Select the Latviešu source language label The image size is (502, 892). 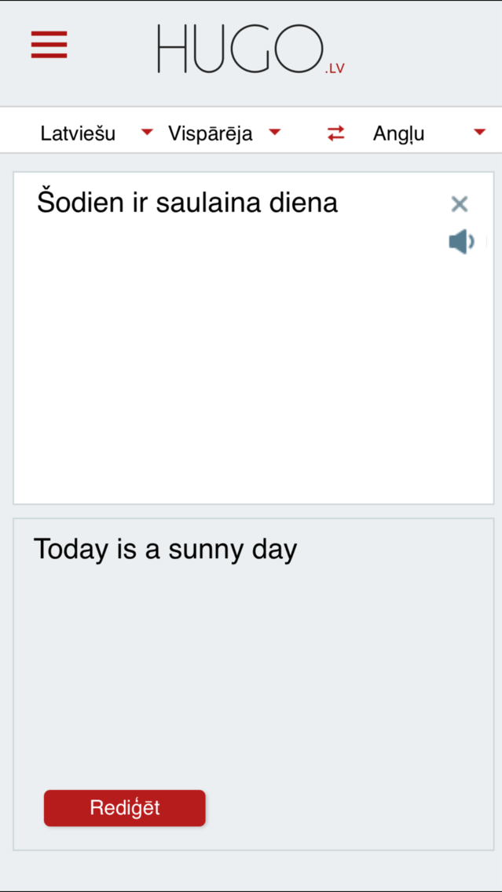click(78, 133)
